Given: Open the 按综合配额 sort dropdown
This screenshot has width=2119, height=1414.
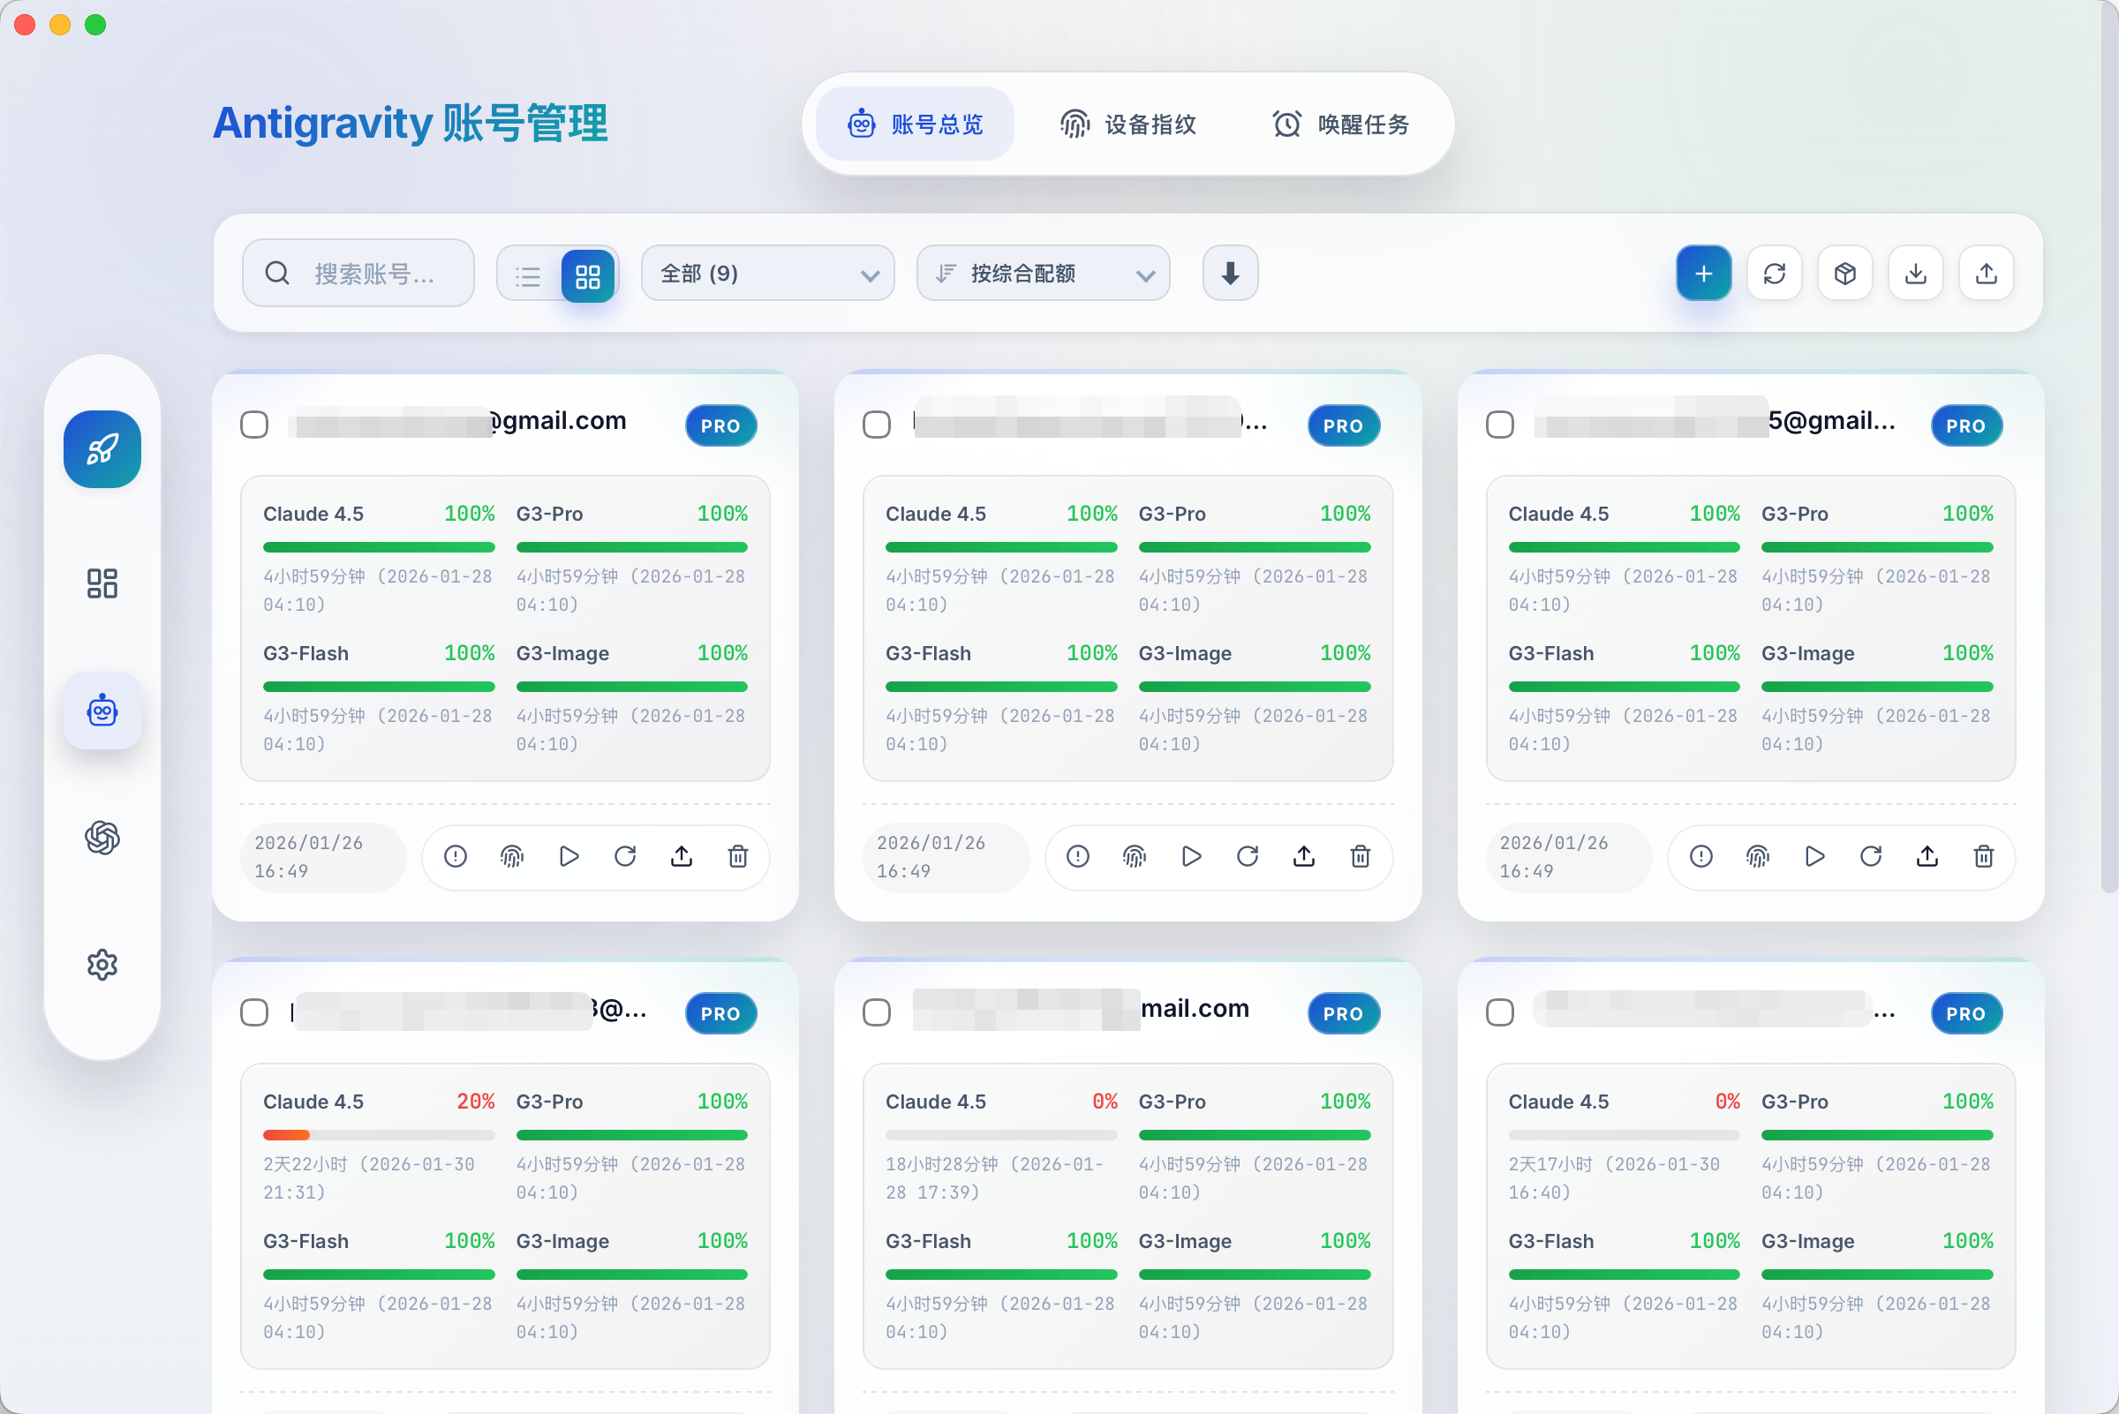Looking at the screenshot, I should [1043, 274].
